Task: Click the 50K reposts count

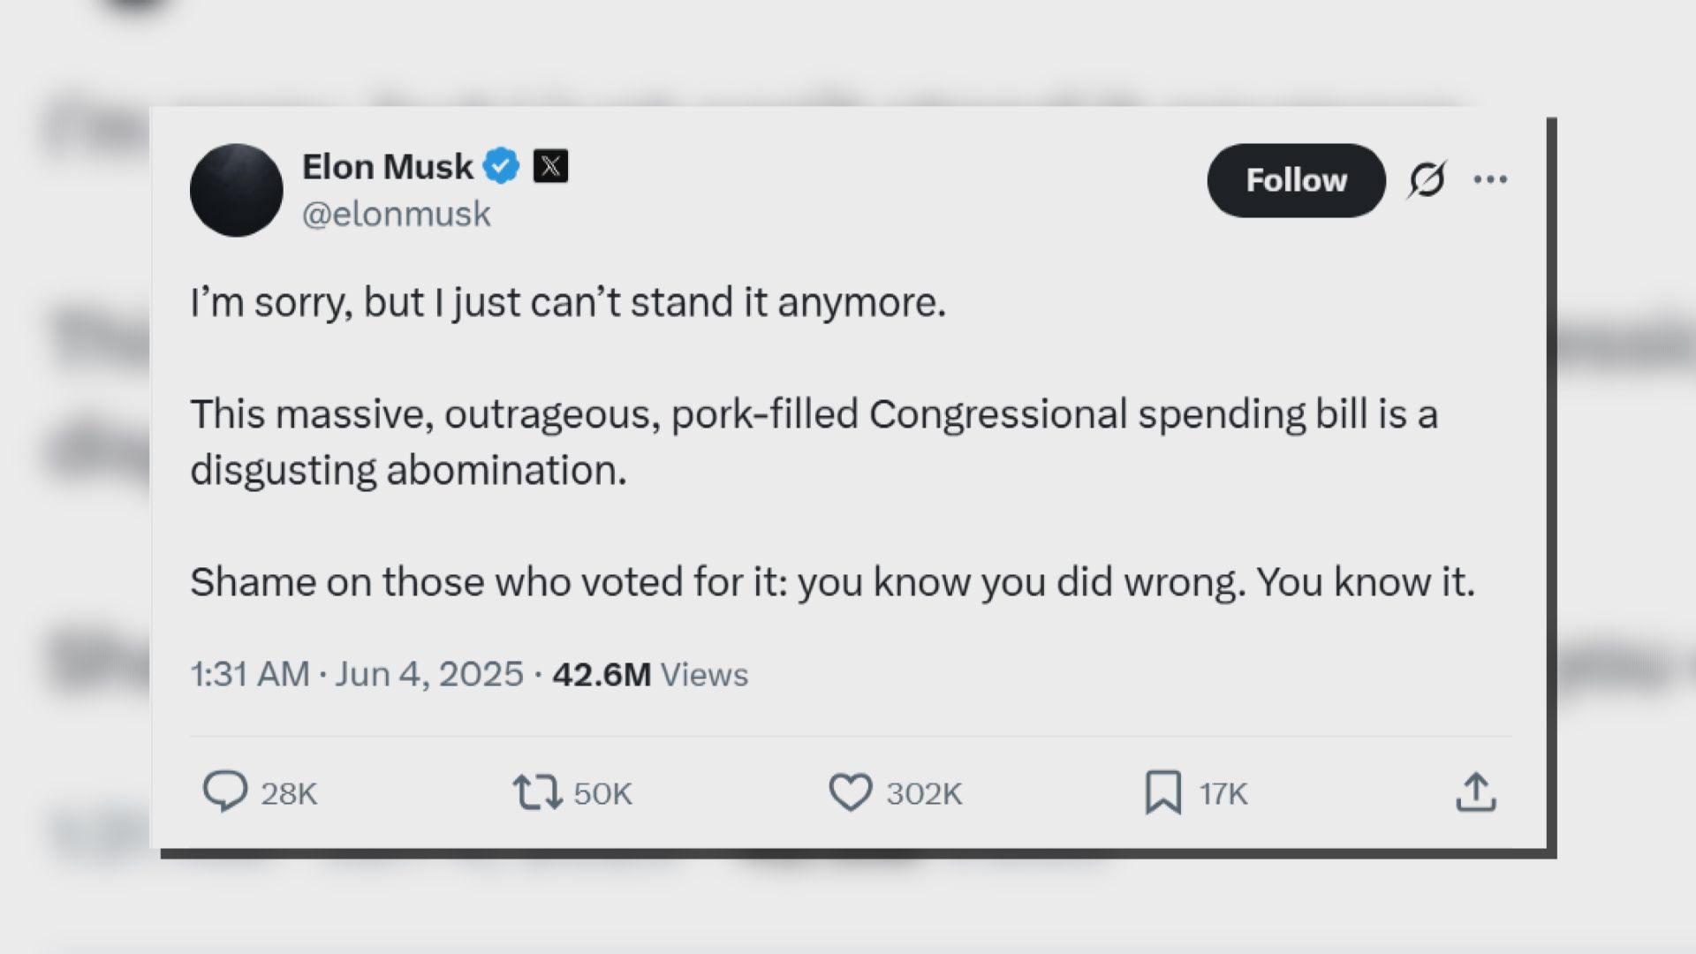Action: [x=602, y=793]
